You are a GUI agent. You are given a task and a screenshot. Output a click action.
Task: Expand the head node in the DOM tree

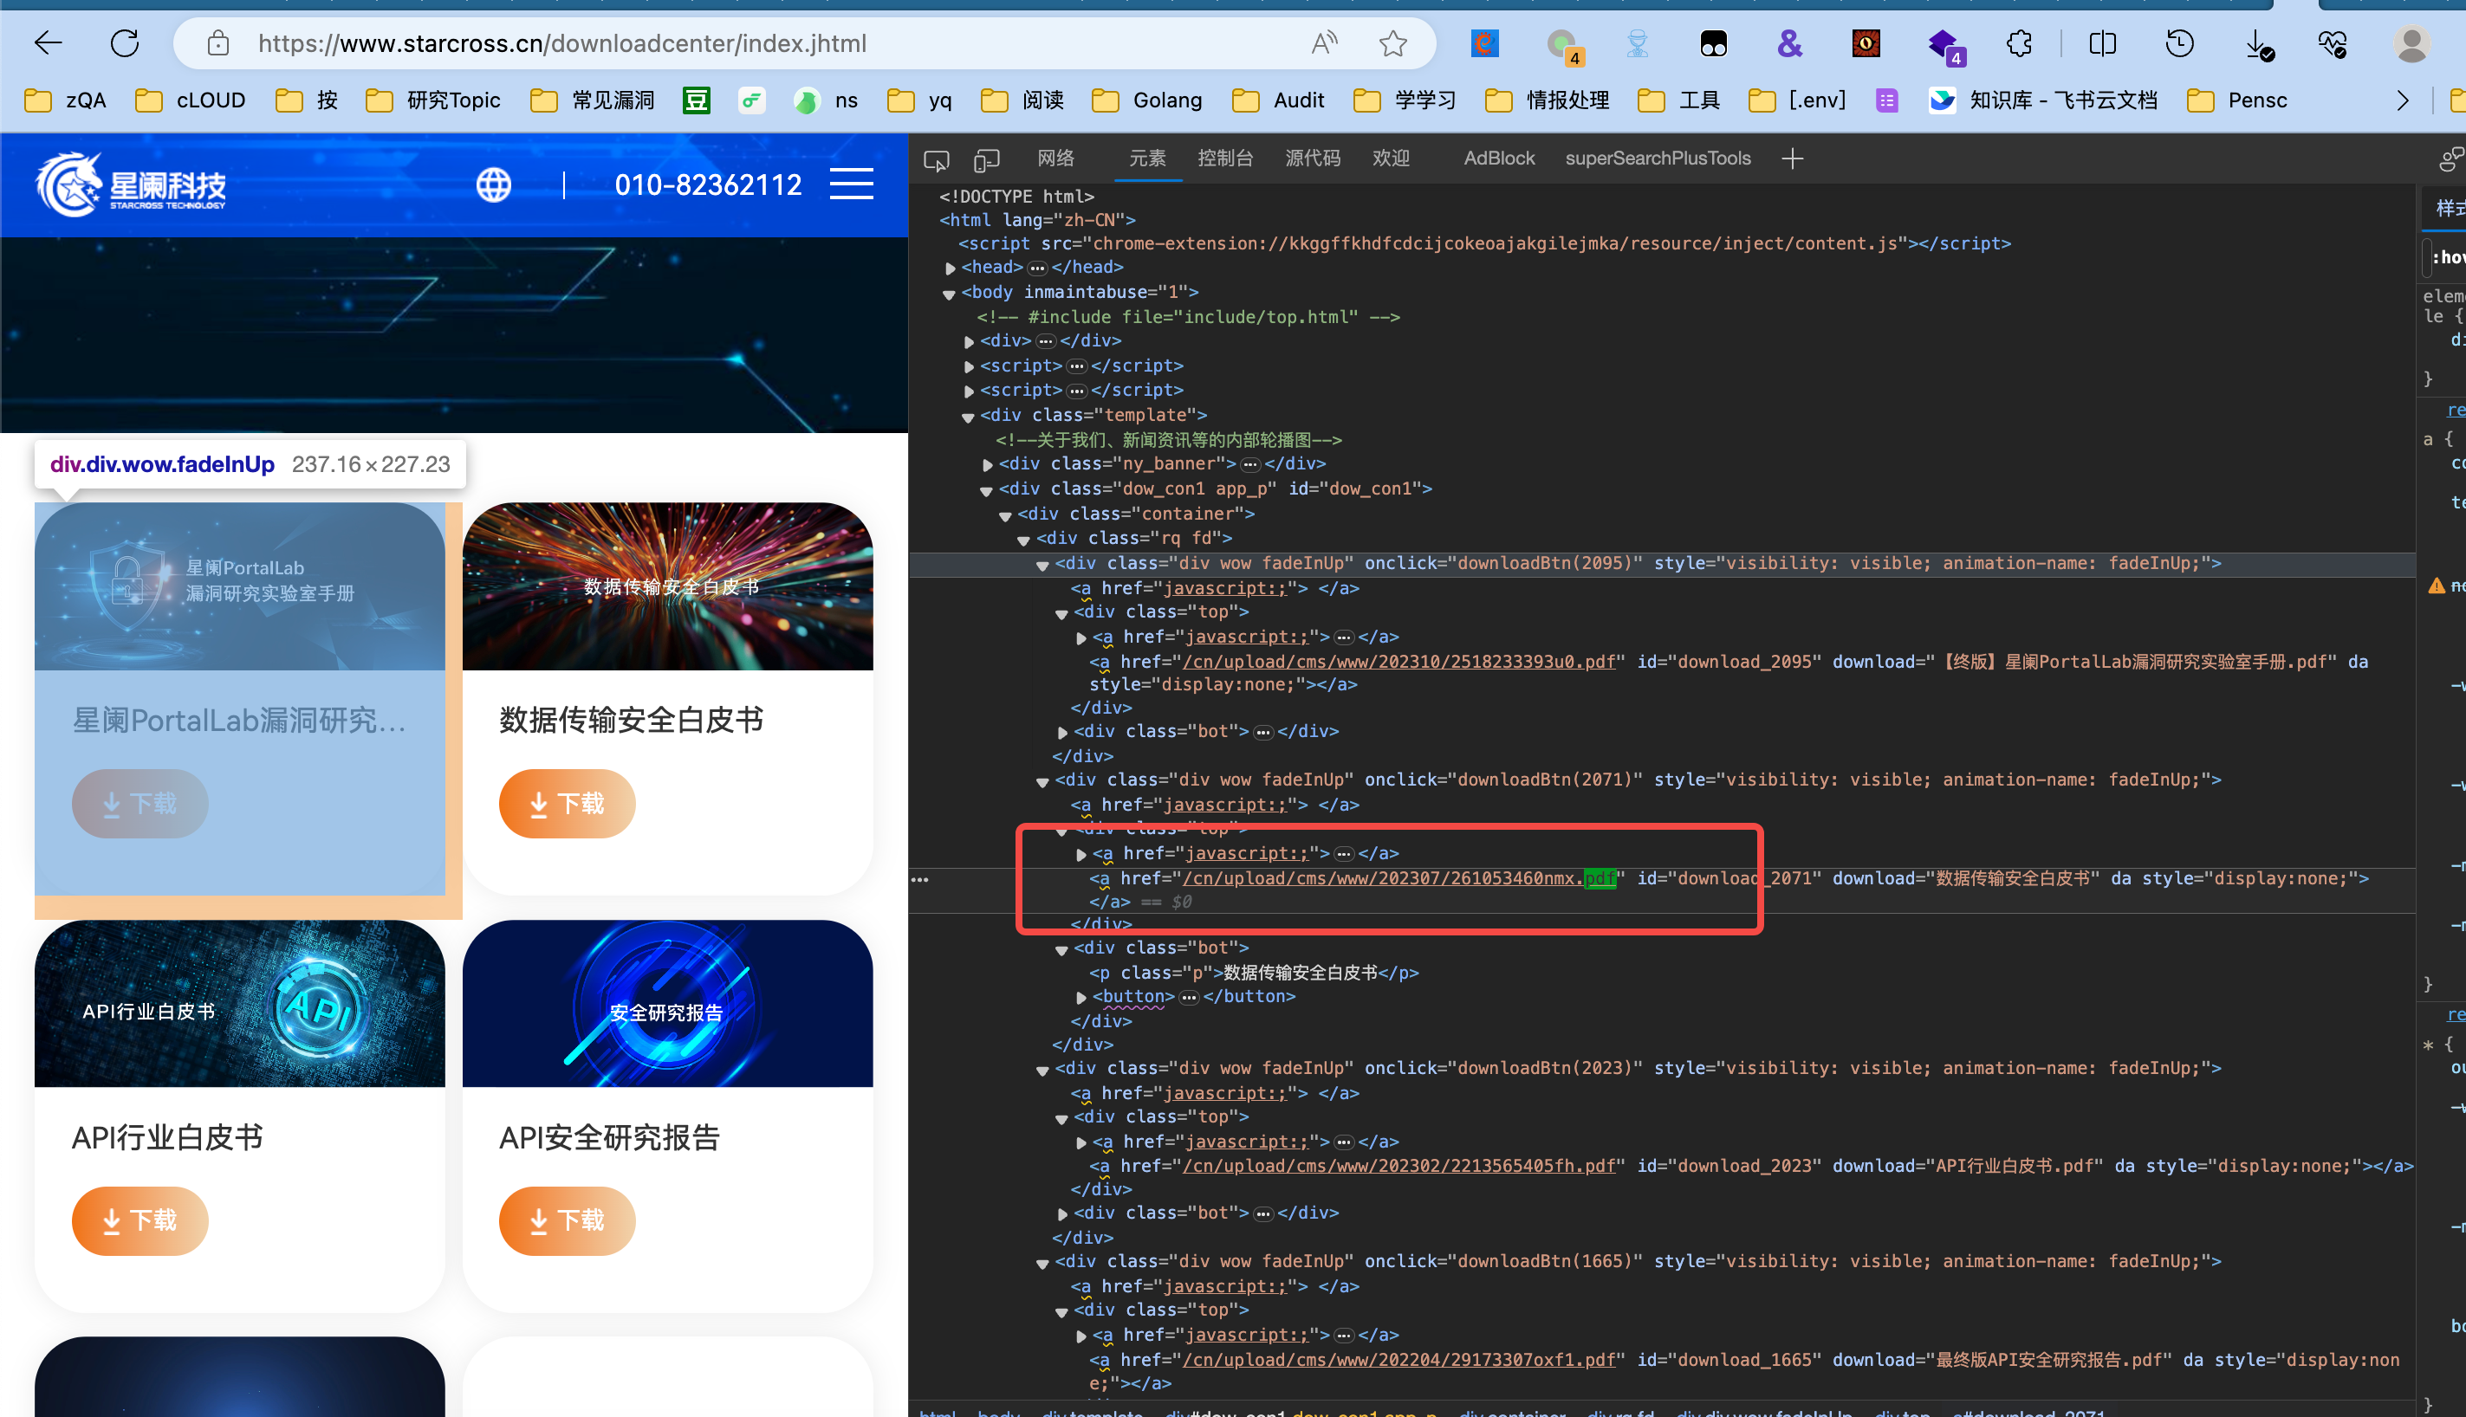coord(951,268)
